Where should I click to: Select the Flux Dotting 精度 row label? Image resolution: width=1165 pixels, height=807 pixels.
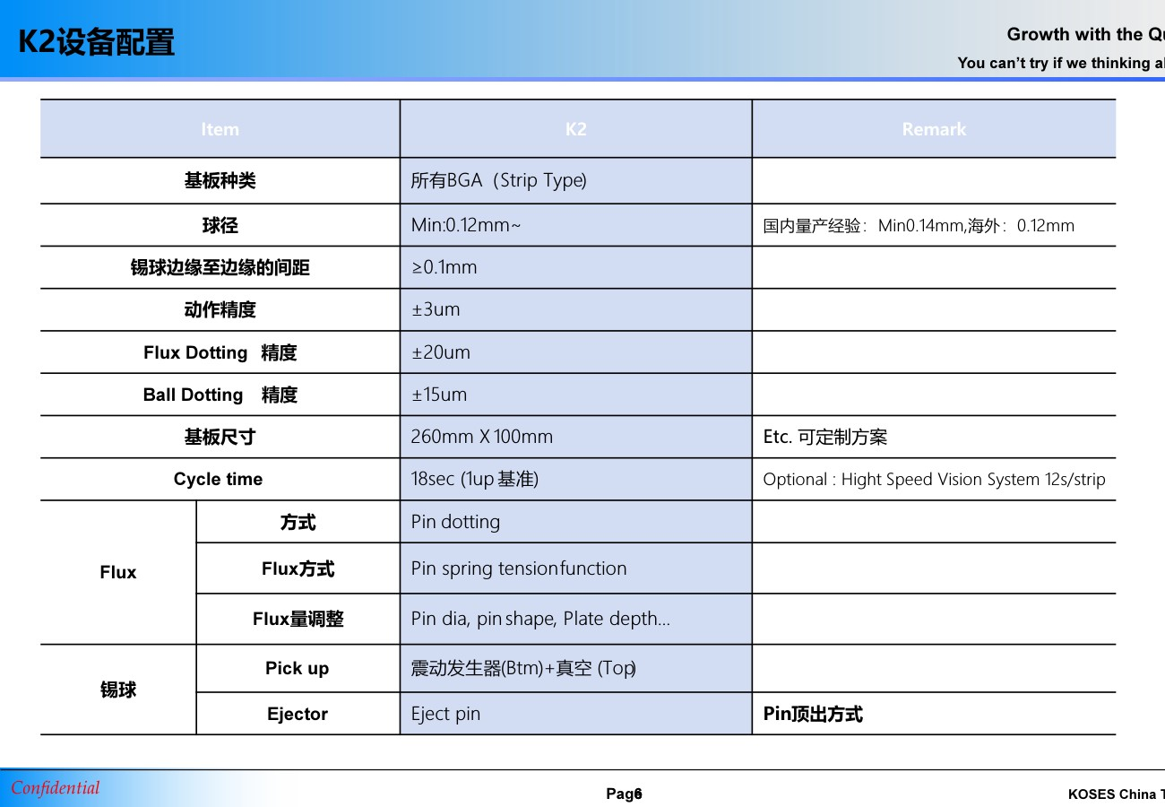(x=220, y=353)
